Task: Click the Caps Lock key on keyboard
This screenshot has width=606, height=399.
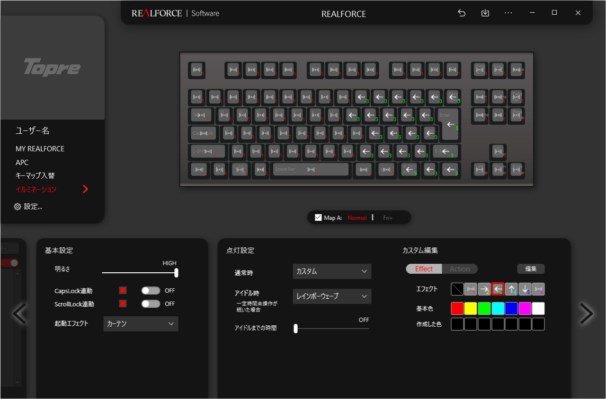Action: point(205,133)
